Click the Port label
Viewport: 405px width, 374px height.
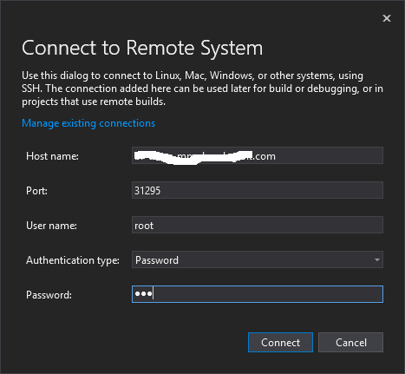[36, 191]
